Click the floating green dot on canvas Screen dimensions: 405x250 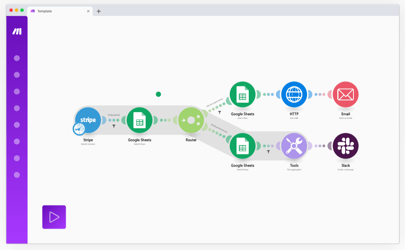(x=158, y=94)
